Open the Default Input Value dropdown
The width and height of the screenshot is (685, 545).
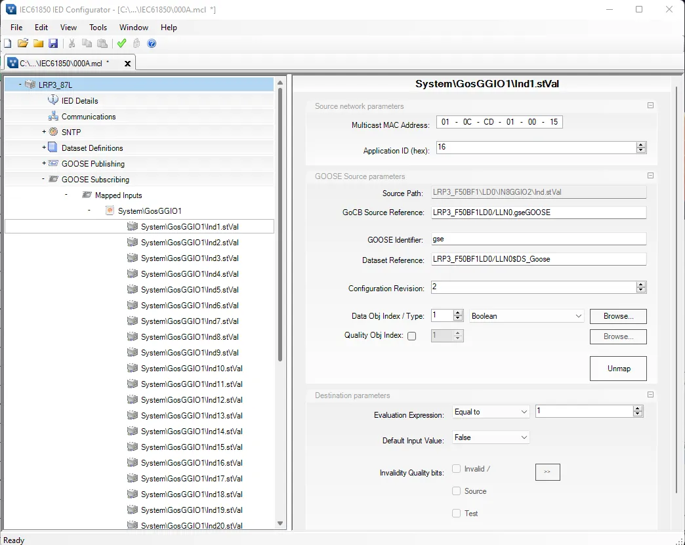point(491,437)
